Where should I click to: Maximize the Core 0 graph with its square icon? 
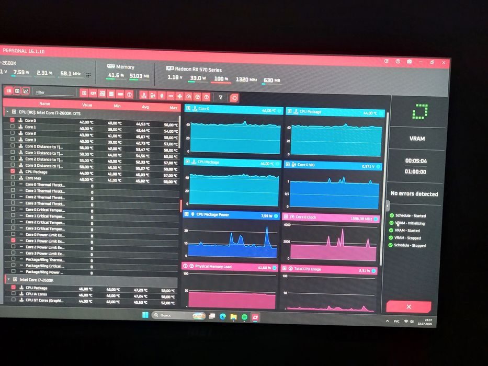tap(188, 108)
